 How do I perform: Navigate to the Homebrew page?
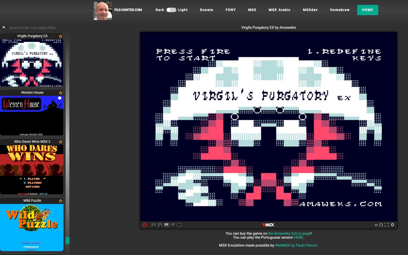340,10
